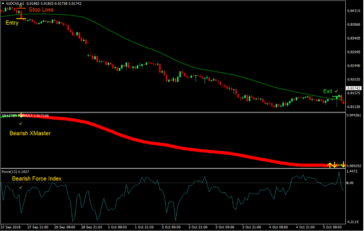Open the AUDCAD chart dropdown triangle

tap(3, 3)
